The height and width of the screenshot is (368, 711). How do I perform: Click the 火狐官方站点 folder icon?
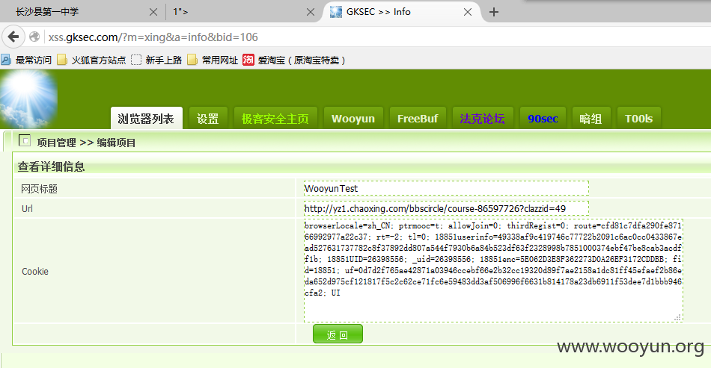coord(62,60)
